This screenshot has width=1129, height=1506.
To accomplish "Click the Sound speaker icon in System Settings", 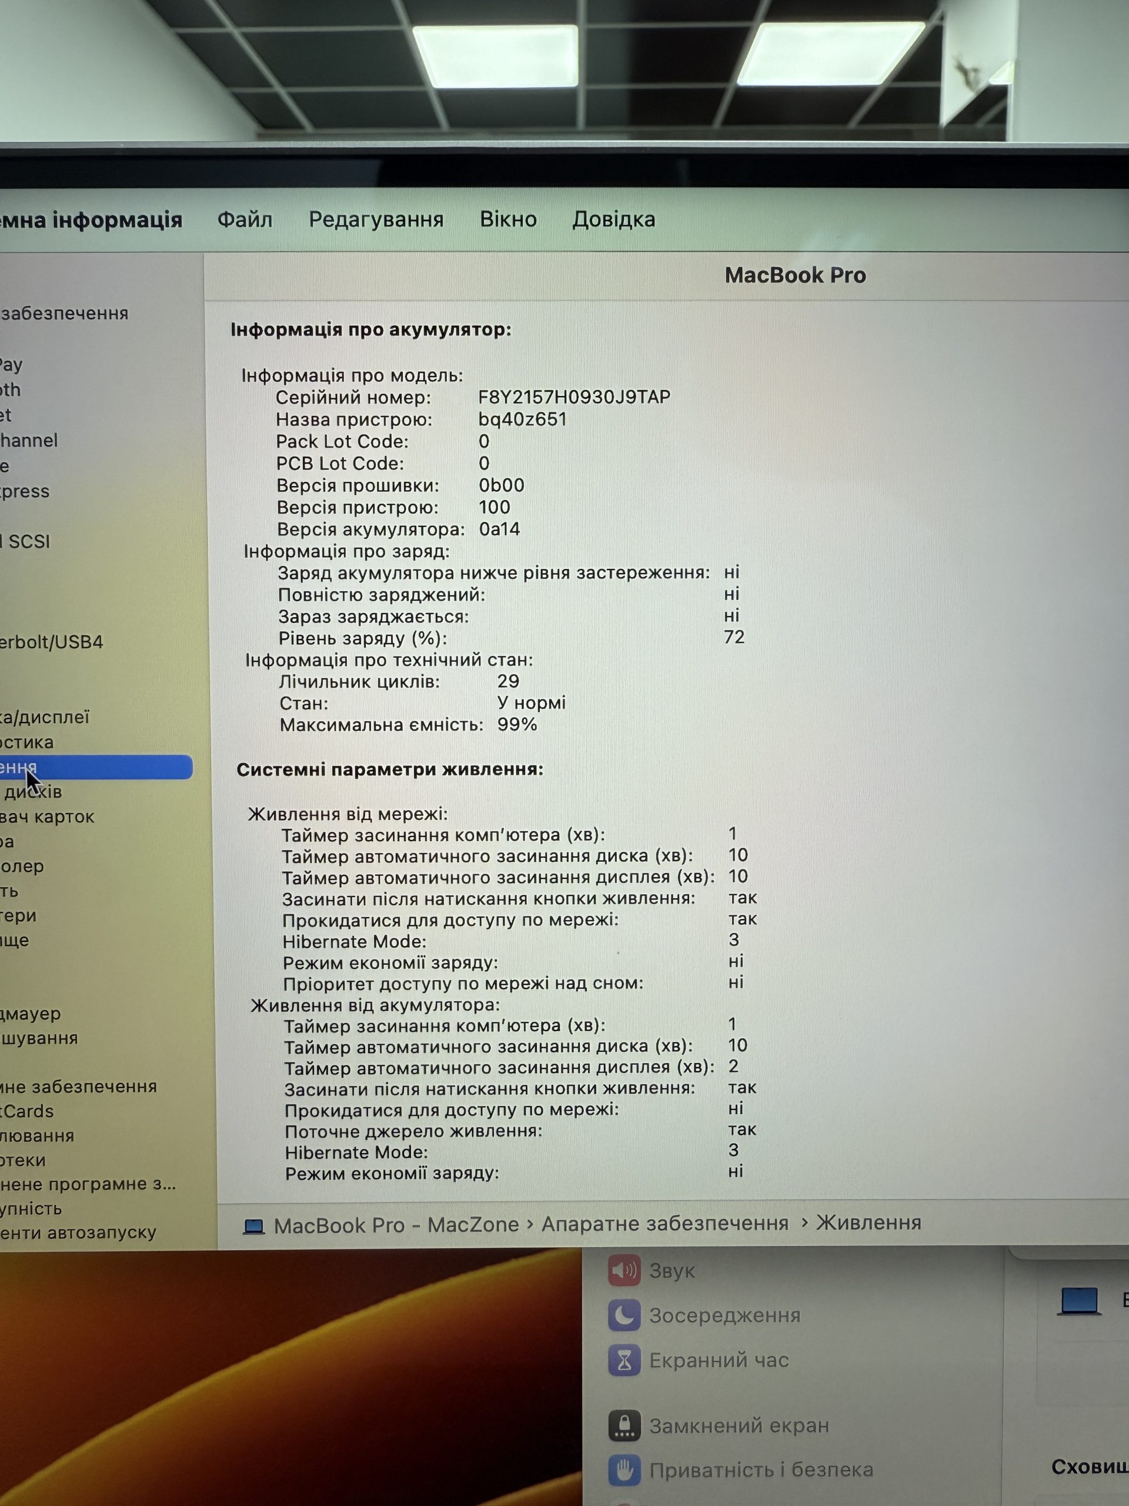I will [624, 1270].
